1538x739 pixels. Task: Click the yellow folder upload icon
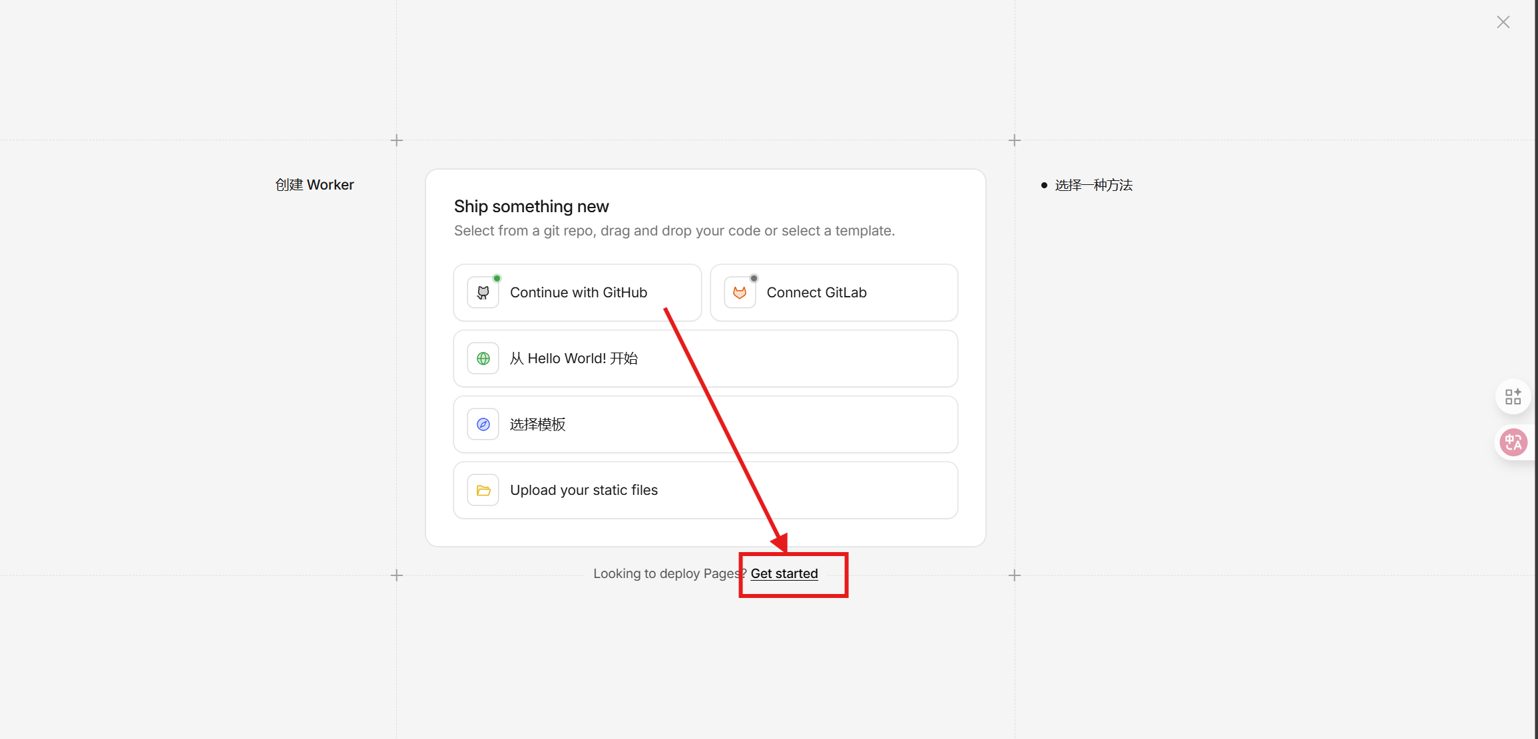coord(483,490)
